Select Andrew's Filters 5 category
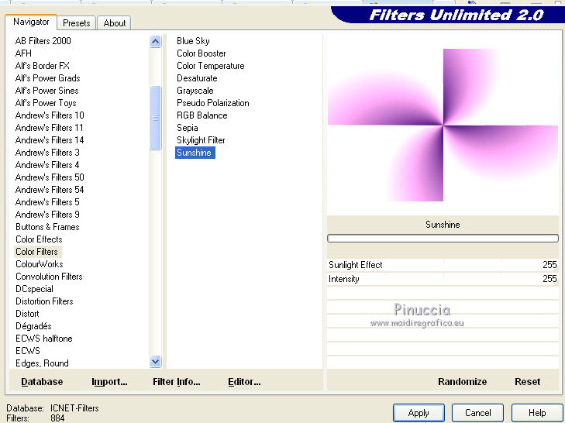Image resolution: width=565 pixels, height=423 pixels. tap(47, 201)
